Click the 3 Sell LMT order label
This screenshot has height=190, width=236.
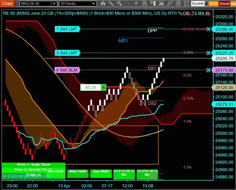click(x=67, y=53)
